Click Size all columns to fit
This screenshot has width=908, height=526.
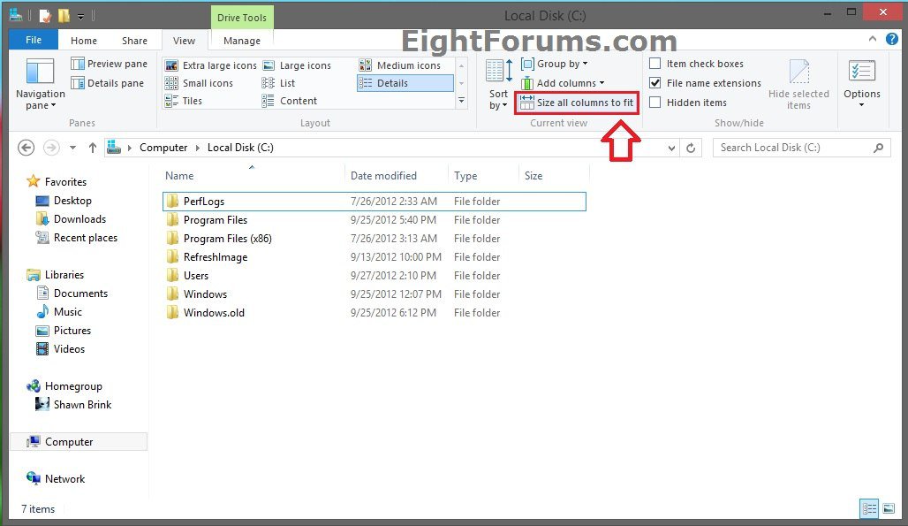(x=575, y=103)
